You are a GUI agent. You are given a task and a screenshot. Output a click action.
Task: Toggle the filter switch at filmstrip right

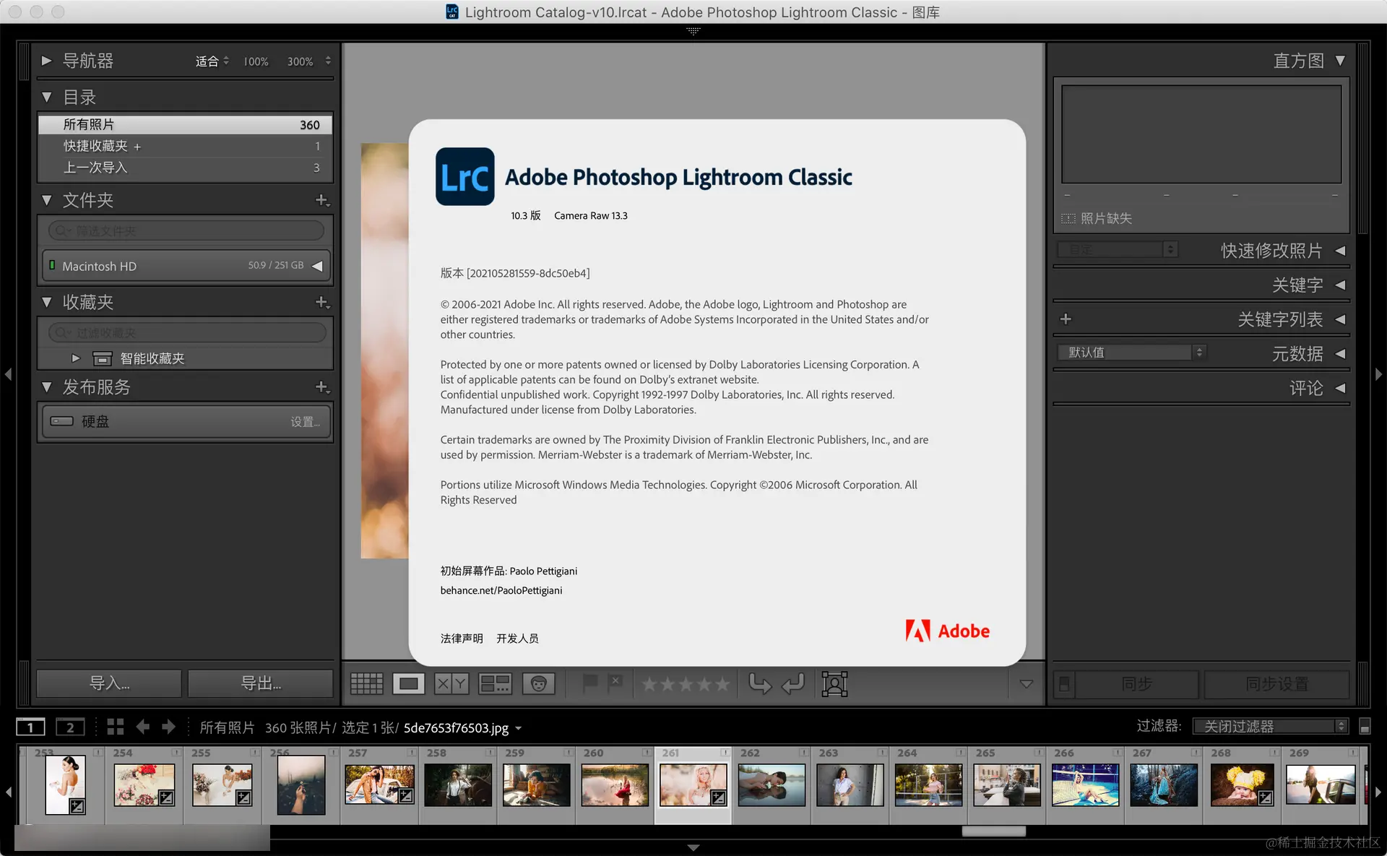pos(1365,727)
